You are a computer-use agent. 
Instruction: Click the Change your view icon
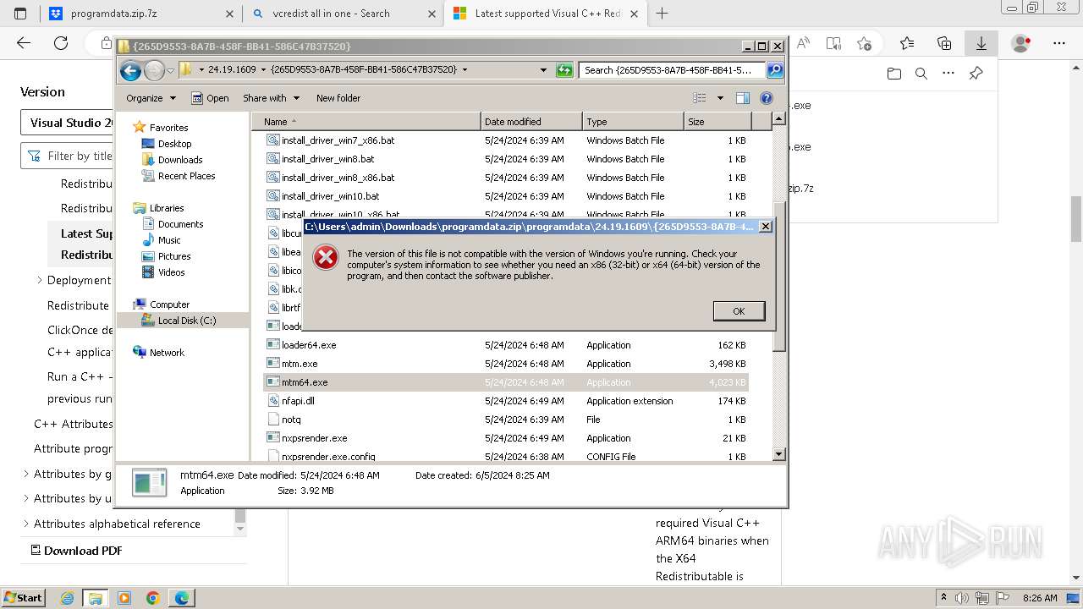pyautogui.click(x=700, y=98)
